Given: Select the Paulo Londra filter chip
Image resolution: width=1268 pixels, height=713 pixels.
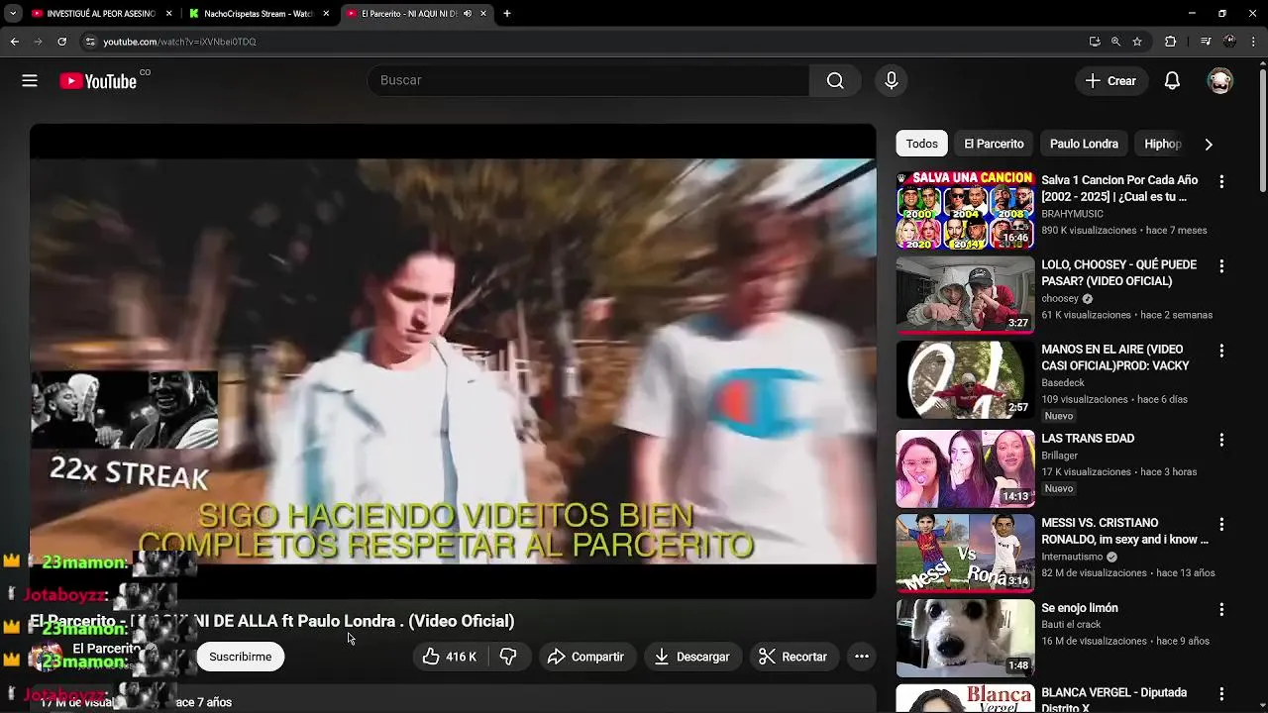Looking at the screenshot, I should click(1084, 144).
